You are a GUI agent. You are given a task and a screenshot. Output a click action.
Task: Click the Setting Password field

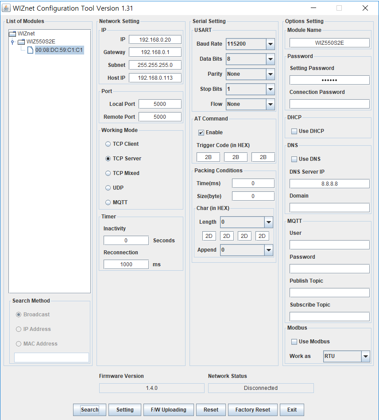(x=329, y=80)
